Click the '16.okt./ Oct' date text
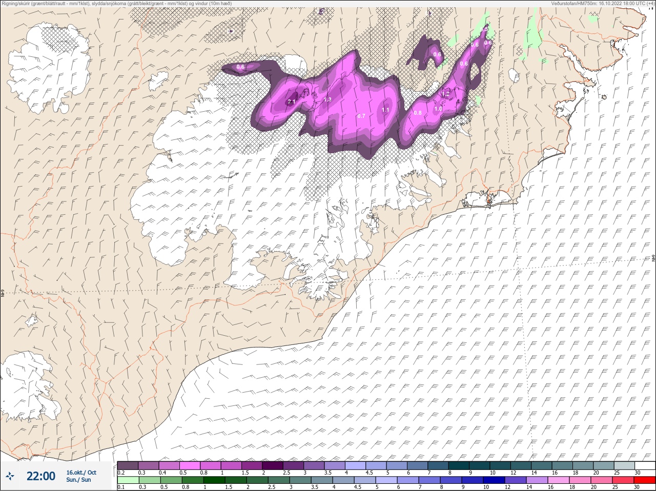 (81, 473)
